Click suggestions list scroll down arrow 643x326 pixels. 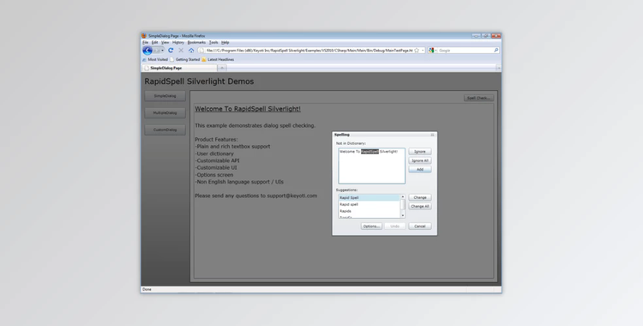[403, 215]
